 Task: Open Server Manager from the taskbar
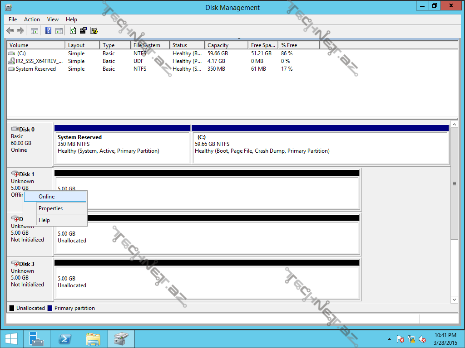pyautogui.click(x=37, y=339)
